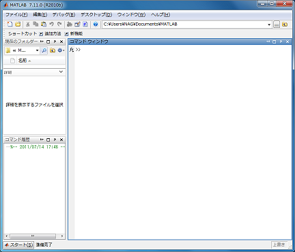Click the Copy icon in the toolbar
This screenshot has width=295, height=252.
tap(36, 24)
